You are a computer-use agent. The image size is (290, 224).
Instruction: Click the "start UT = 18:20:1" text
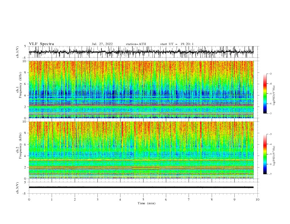click(x=177, y=44)
